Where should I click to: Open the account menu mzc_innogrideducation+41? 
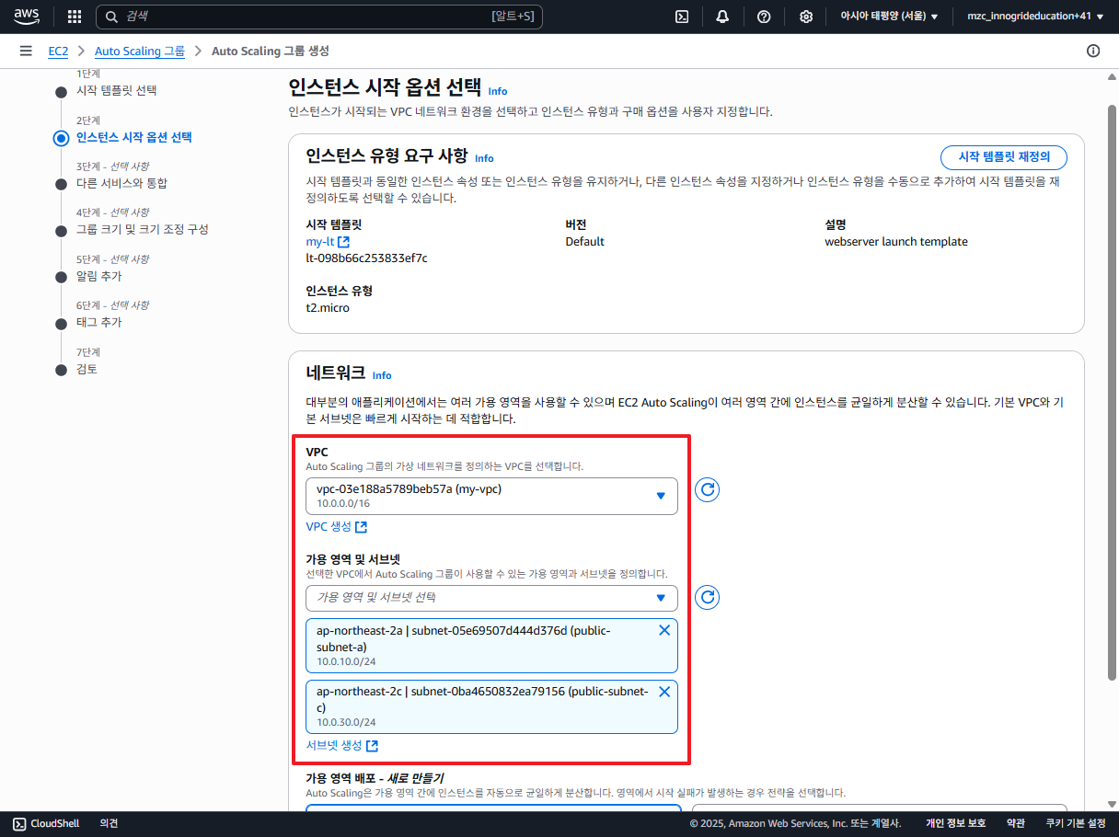(1034, 17)
